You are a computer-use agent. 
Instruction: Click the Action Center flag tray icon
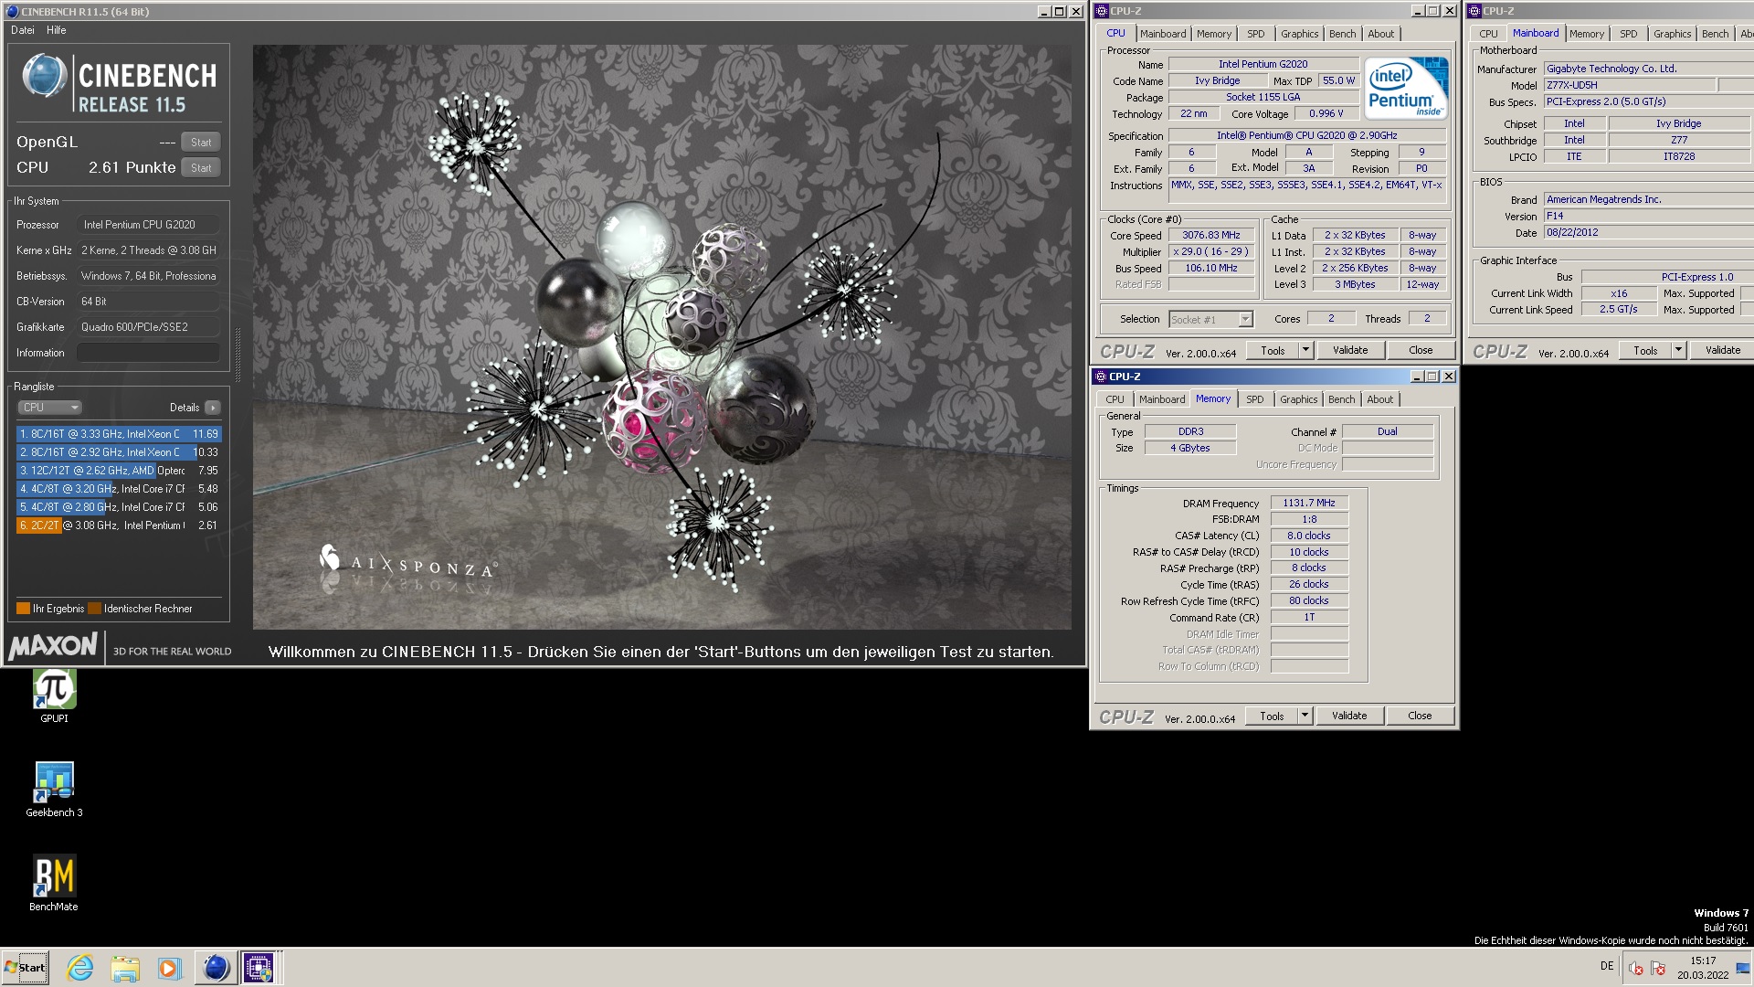coord(1658,968)
